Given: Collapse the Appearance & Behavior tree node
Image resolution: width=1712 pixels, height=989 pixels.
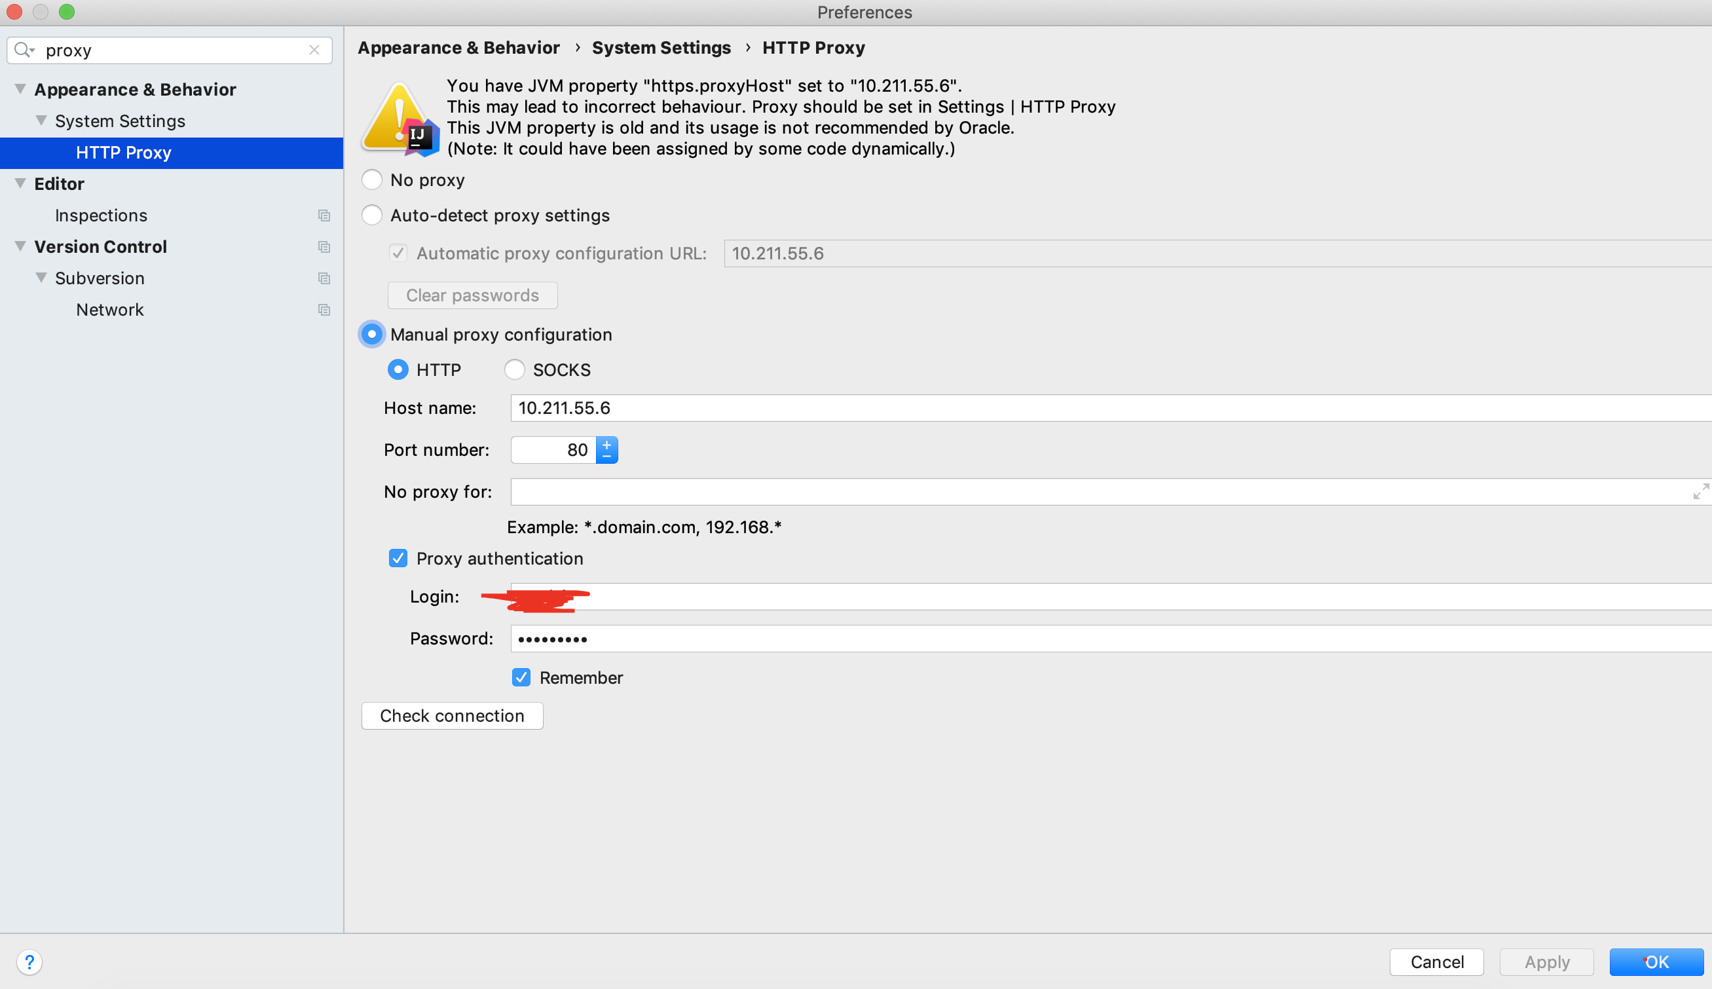Looking at the screenshot, I should [20, 89].
